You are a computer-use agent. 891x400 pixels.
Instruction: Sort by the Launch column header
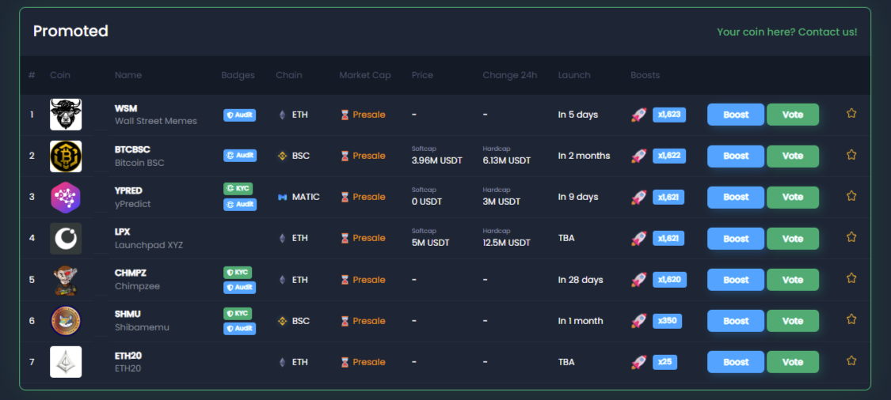tap(574, 75)
